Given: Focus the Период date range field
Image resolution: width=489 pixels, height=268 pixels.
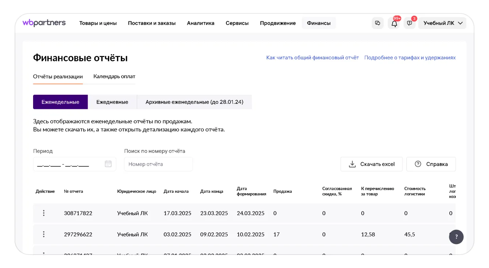Looking at the screenshot, I should [x=75, y=164].
